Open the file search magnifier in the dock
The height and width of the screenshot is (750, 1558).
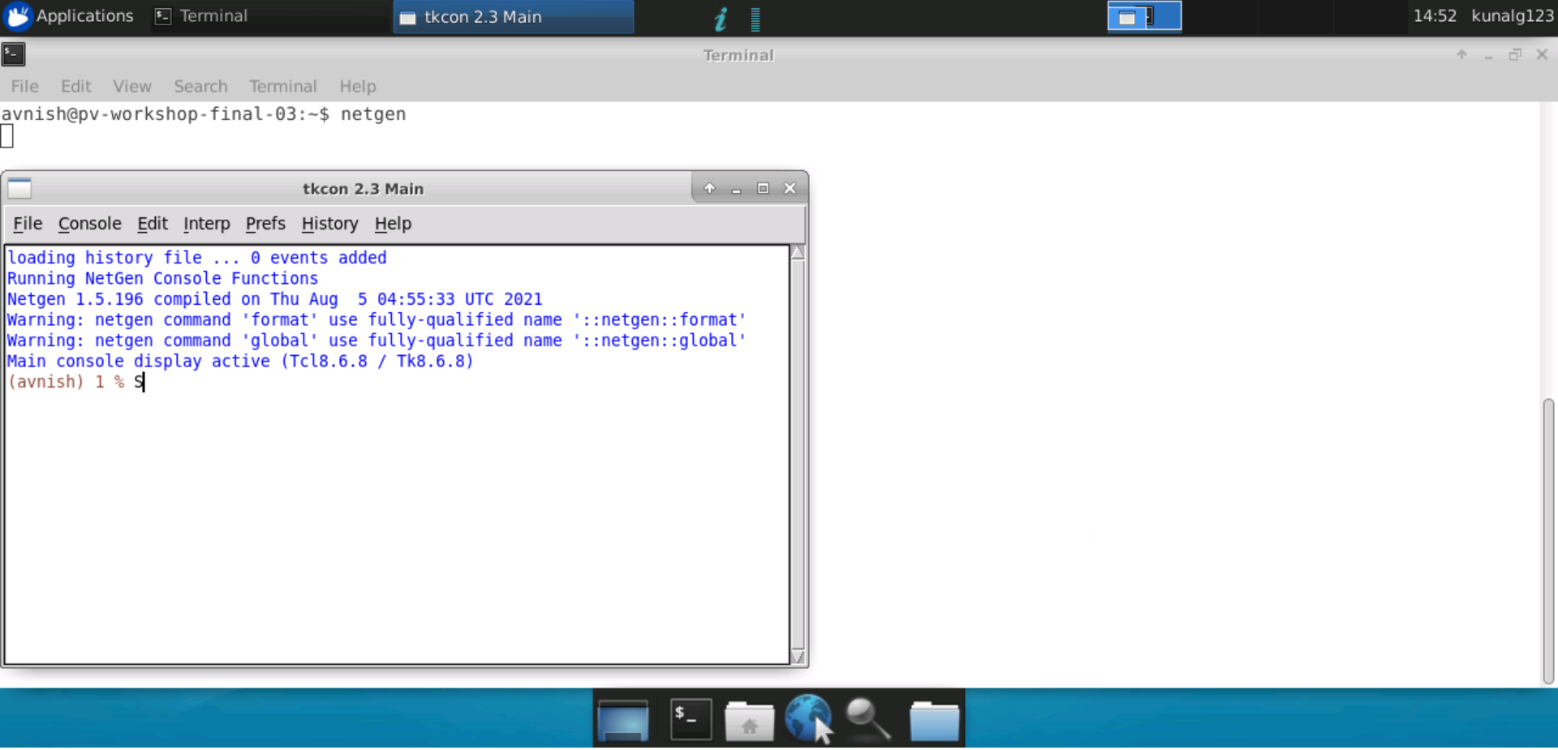[867, 718]
